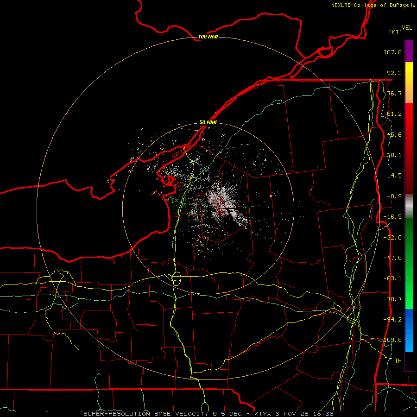The height and width of the screenshot is (417, 417).
Task: Select the 61.2 legend value
Action: pos(394,114)
